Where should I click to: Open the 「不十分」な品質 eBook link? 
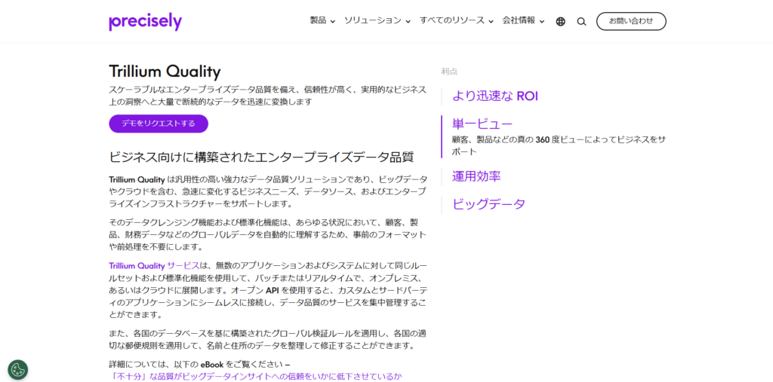(255, 377)
